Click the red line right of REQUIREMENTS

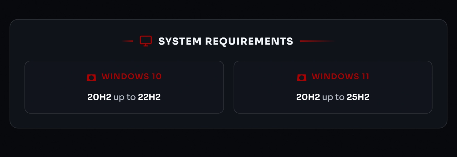tap(315, 41)
